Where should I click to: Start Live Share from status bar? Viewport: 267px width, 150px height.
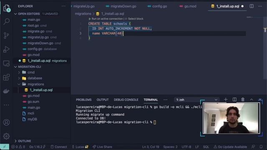[102, 147]
